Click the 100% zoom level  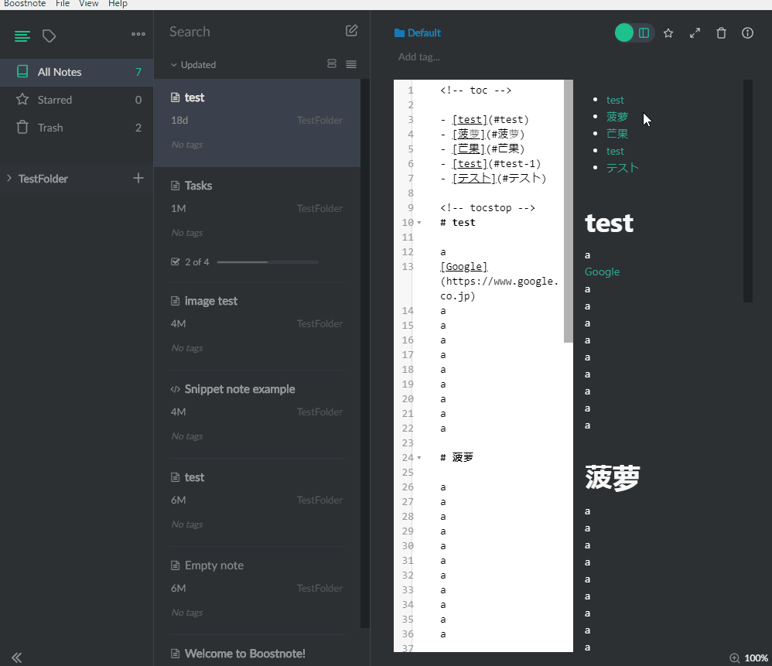(x=756, y=658)
